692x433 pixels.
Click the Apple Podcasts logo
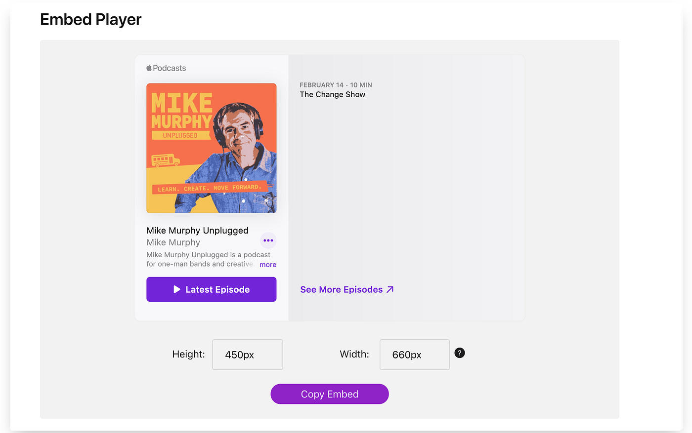[x=166, y=68]
